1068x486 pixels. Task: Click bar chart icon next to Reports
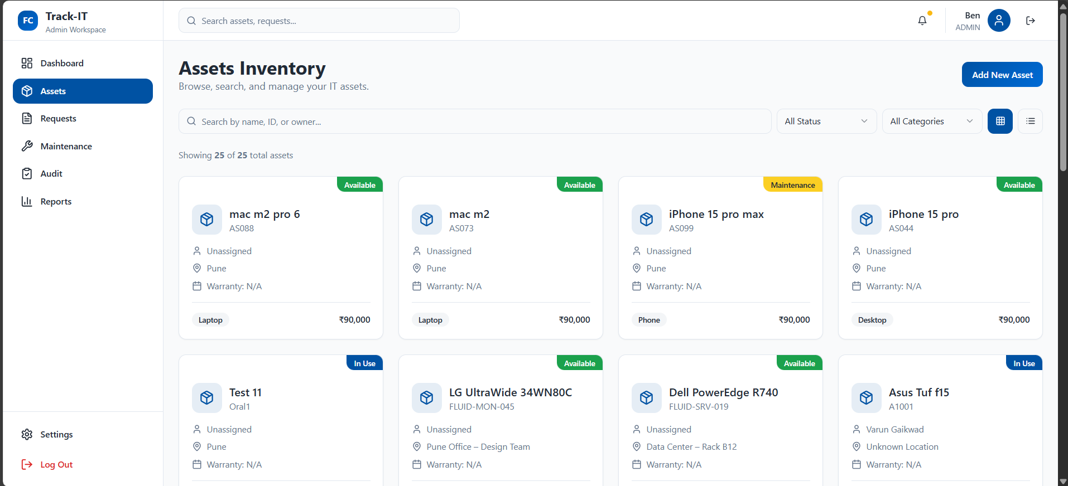[27, 201]
